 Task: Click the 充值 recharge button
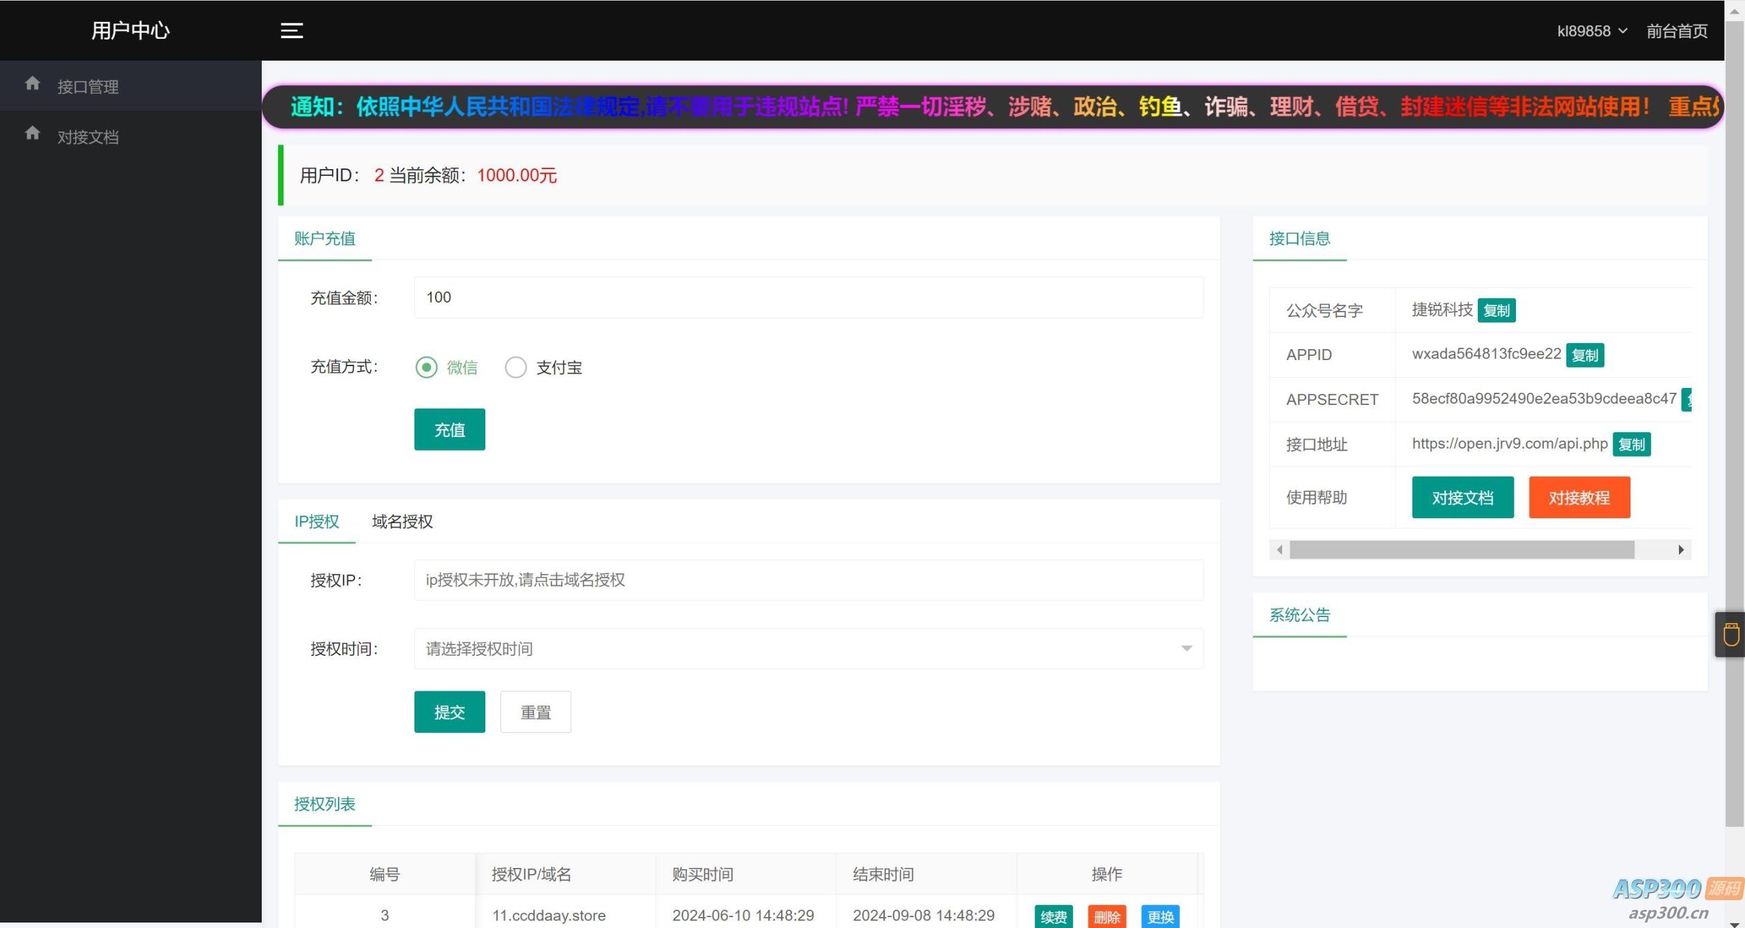[x=449, y=430]
